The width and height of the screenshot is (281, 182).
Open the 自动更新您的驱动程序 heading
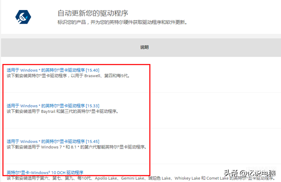(x=93, y=13)
